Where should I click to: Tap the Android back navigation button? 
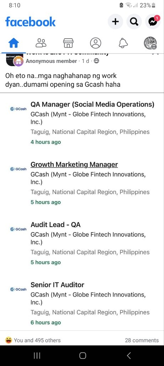pyautogui.click(x=128, y=356)
